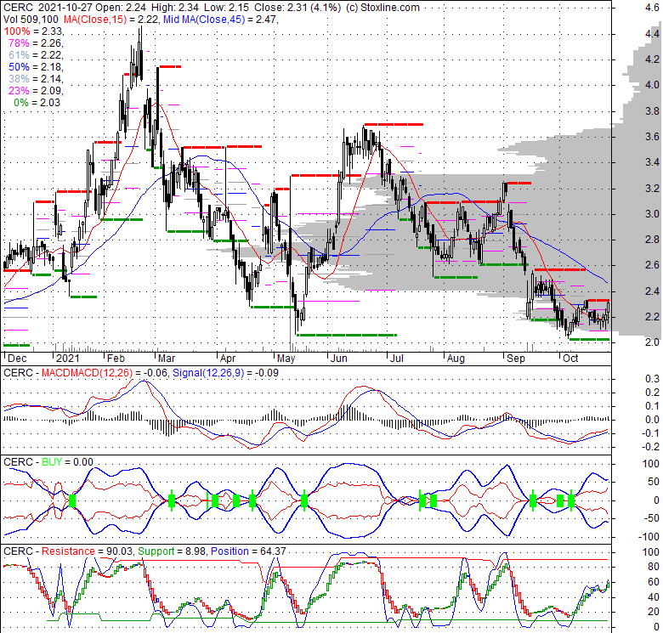Click the 'Dec' month label on time axis
The height and width of the screenshot is (633, 663).
pos(17,359)
